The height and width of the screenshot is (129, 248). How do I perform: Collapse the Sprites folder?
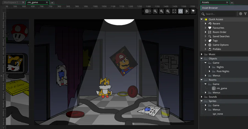click(201, 101)
